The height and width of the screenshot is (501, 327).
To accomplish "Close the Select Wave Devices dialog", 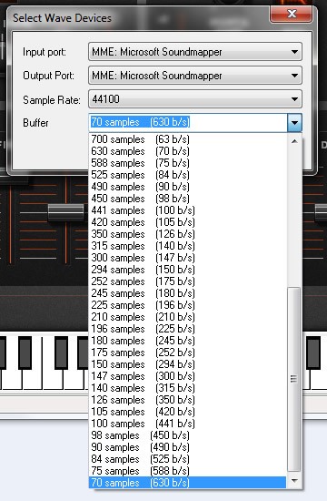I will pos(291,14).
